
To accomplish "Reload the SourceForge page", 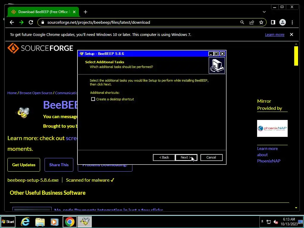I will coord(31,22).
